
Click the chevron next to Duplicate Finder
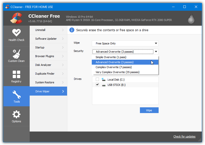[x=63, y=74]
